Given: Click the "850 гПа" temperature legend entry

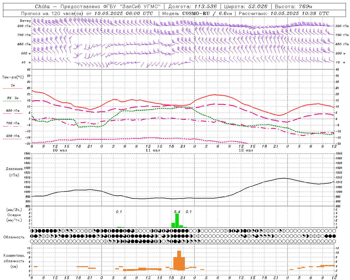Looking at the screenshot, I should pyautogui.click(x=13, y=111).
